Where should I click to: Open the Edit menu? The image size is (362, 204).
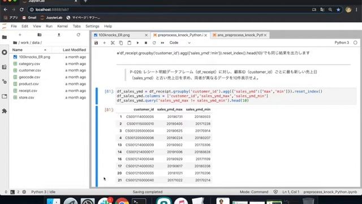coord(25,26)
